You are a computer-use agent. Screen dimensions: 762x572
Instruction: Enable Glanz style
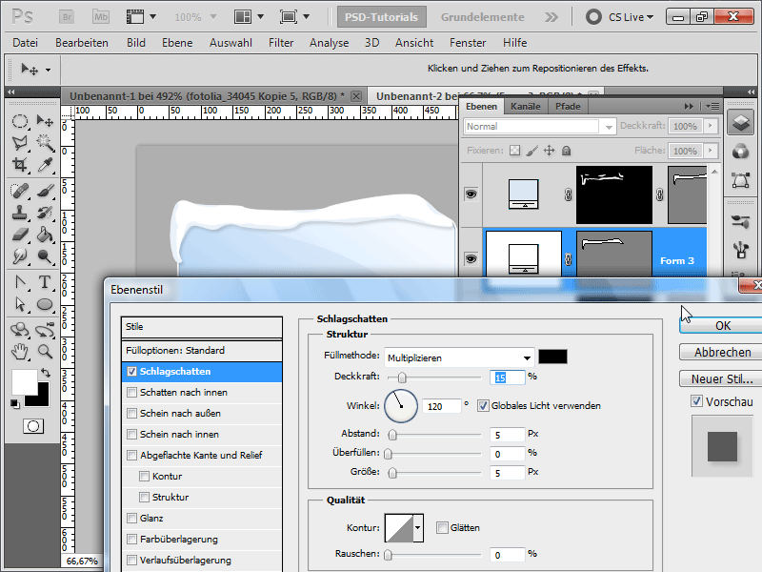point(131,518)
